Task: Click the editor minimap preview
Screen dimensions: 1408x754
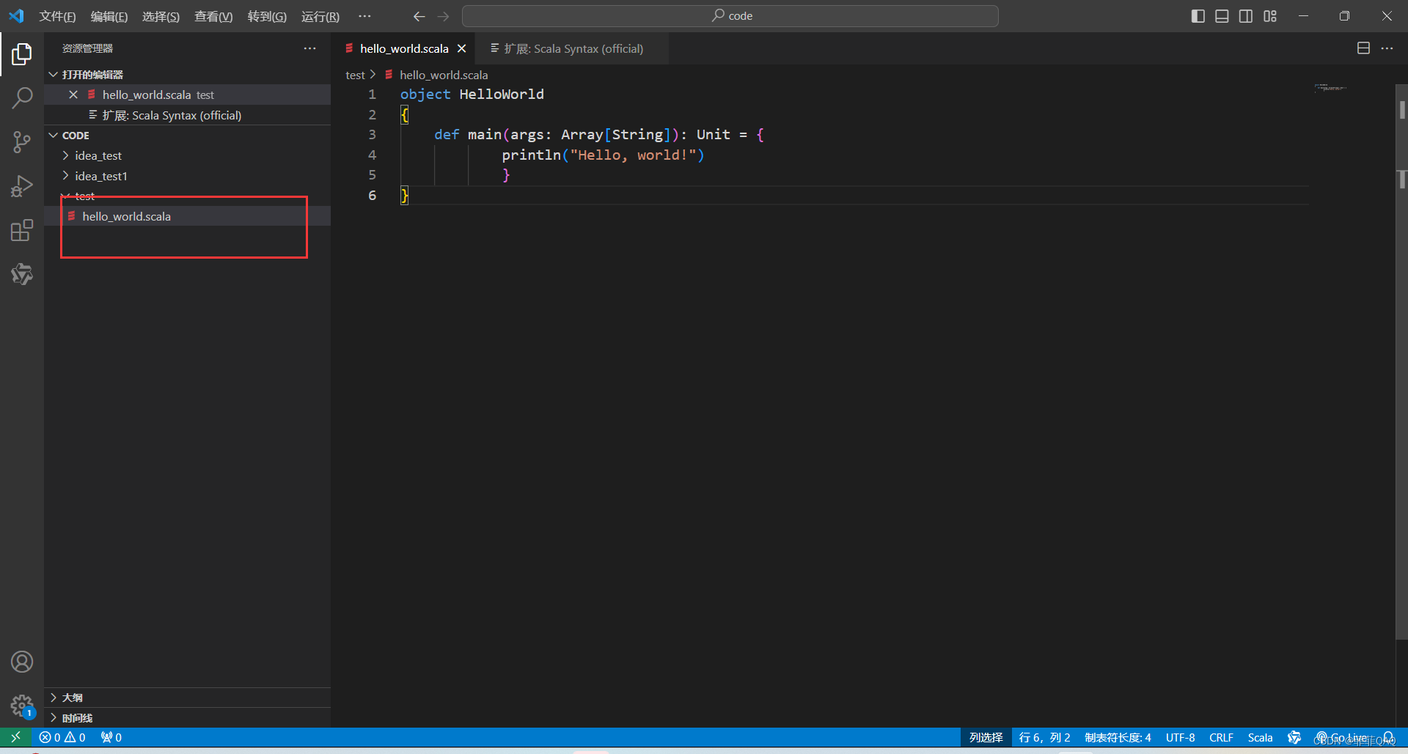Action: click(1330, 88)
